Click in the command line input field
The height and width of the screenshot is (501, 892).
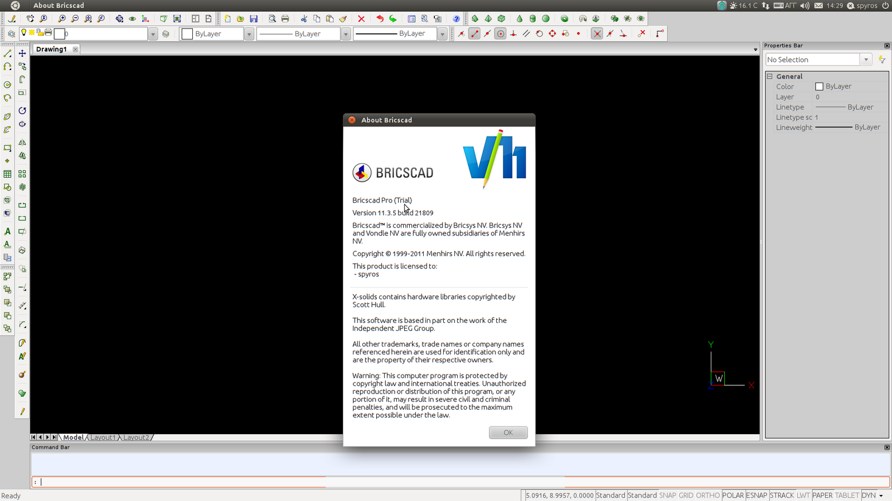[x=460, y=482]
